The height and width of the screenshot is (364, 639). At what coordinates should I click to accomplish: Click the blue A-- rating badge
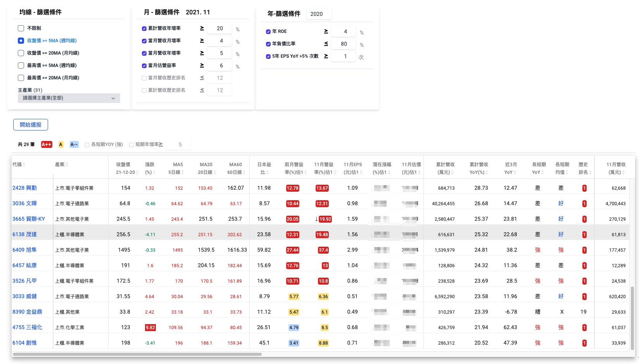(x=74, y=144)
